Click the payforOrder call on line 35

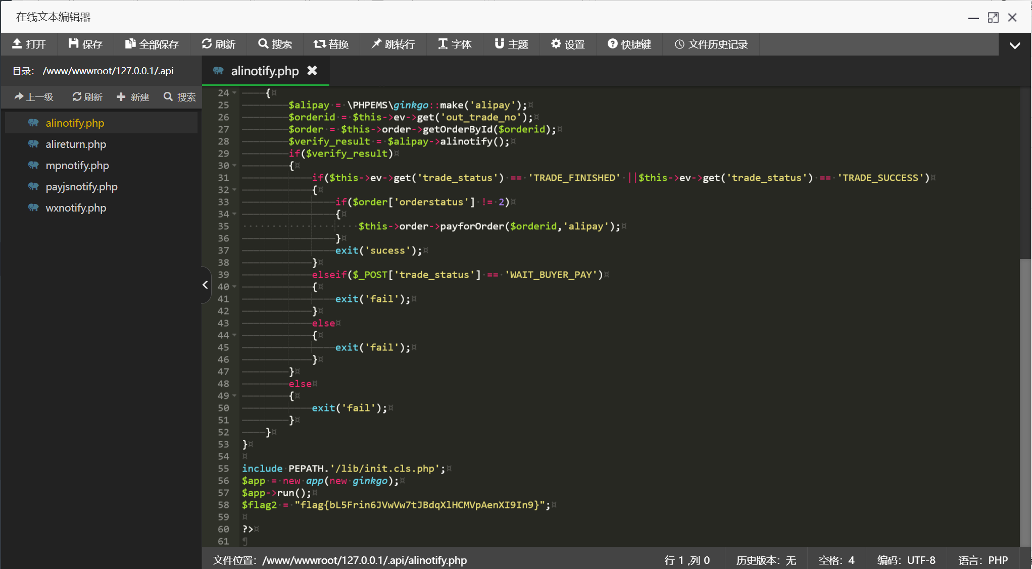489,226
